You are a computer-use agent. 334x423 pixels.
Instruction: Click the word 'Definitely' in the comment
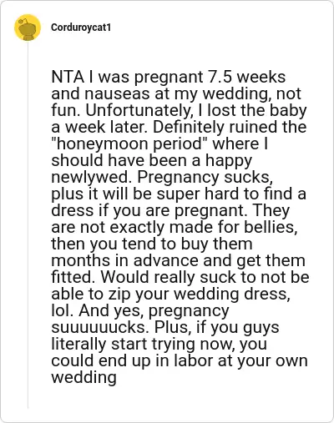189,128
